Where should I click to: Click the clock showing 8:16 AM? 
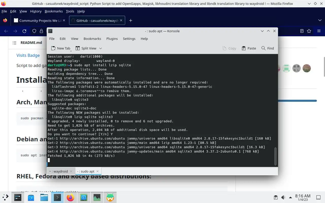click(x=303, y=197)
